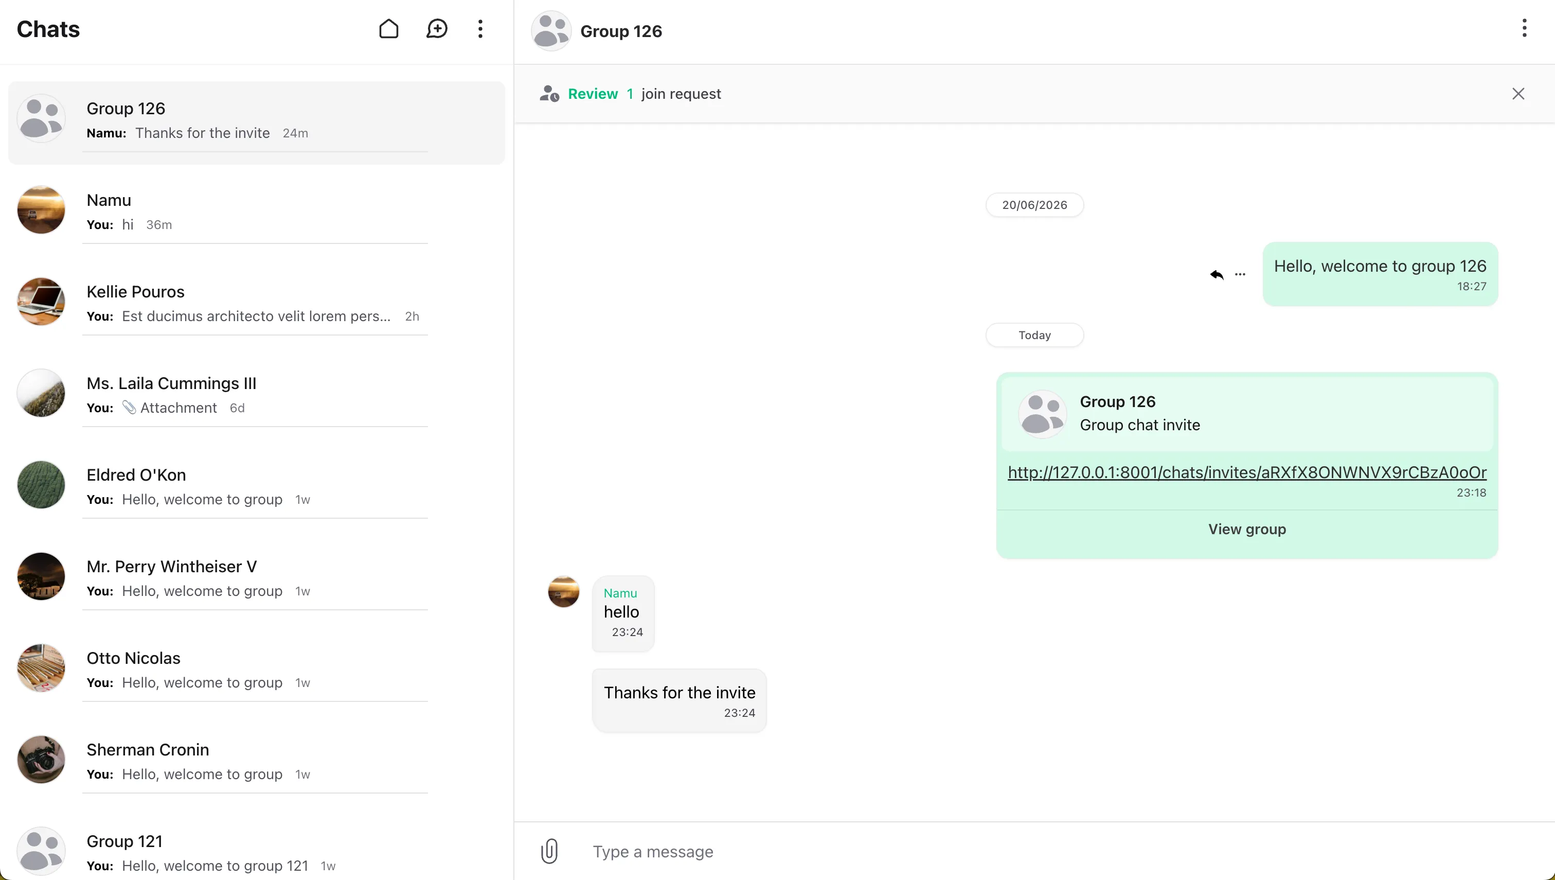The width and height of the screenshot is (1555, 880).
Task: Click the Today date separator
Action: (x=1034, y=336)
